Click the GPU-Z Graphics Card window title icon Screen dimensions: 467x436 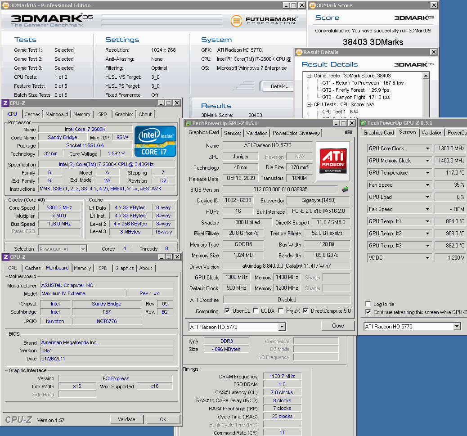point(188,123)
